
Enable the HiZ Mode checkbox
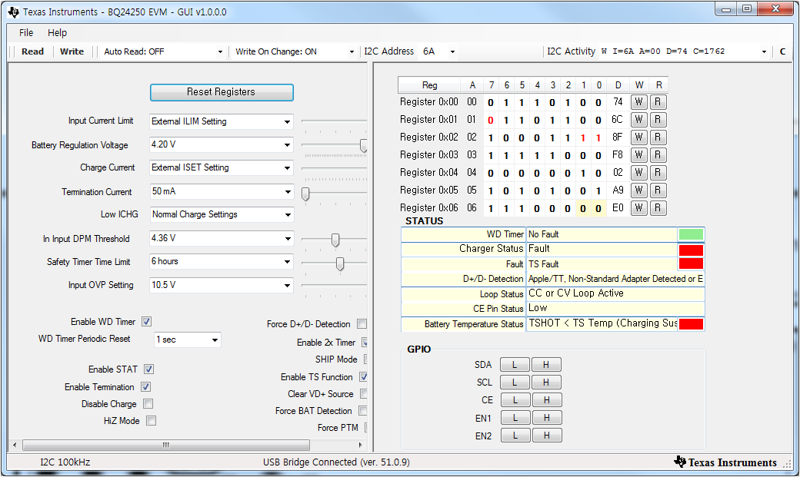click(151, 420)
